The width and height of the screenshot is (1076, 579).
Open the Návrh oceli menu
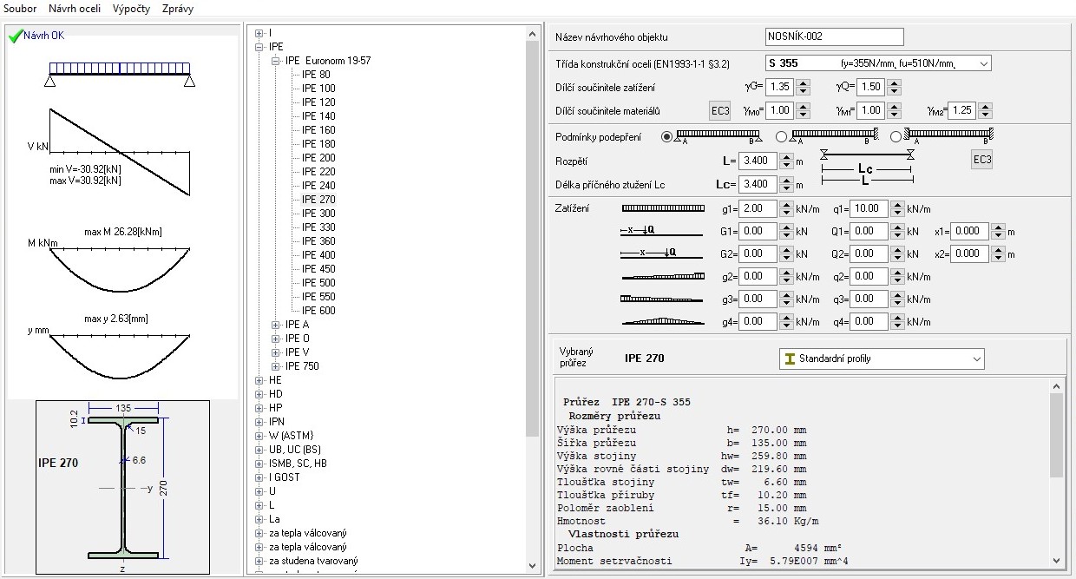pos(74,9)
